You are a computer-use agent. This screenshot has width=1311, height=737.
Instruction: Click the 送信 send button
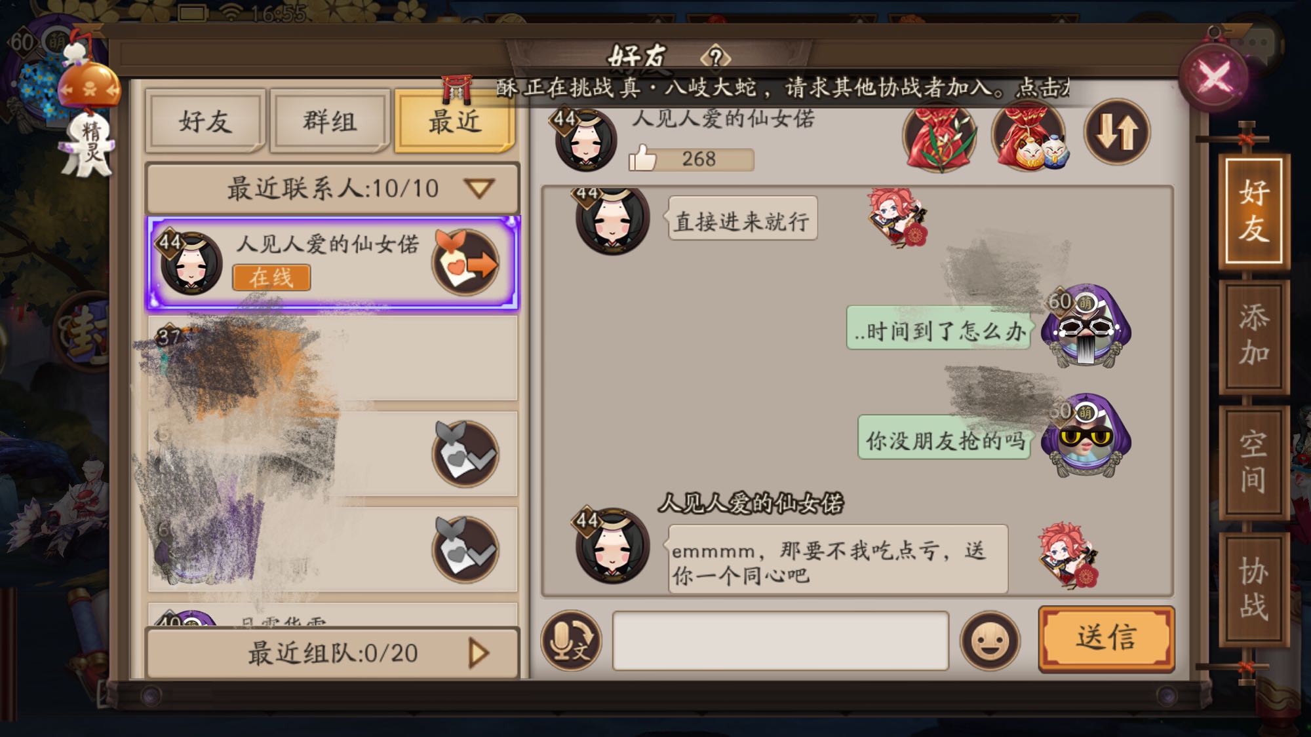(1106, 638)
